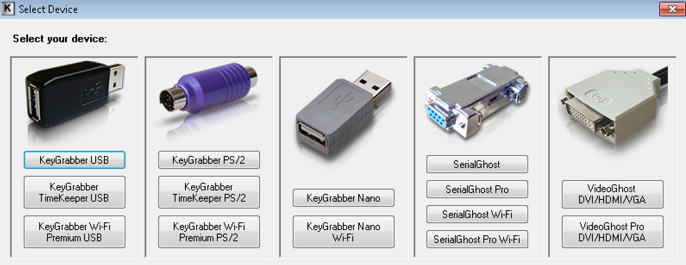This screenshot has height=265, width=686.
Task: Select VideoGhost Pro DVI/HDMI/VGA
Action: pos(613,232)
